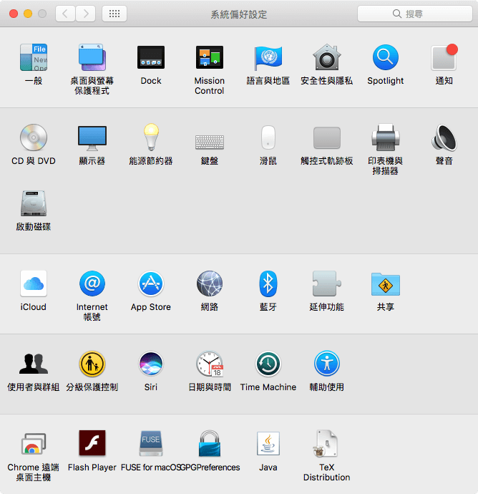Open 能源節約器 light bulb icon
The image size is (478, 494).
point(151,137)
